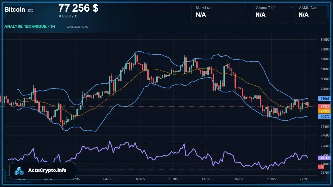Click the 75400 axis label
333x187 pixels.
click(325, 127)
